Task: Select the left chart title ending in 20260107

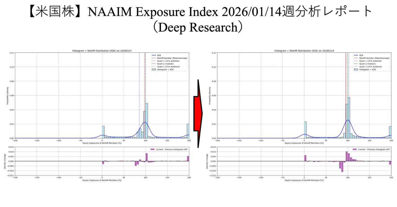Action: pos(102,51)
